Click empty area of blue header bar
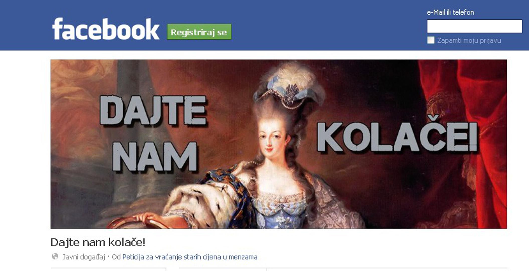The image size is (529, 271). (326, 25)
